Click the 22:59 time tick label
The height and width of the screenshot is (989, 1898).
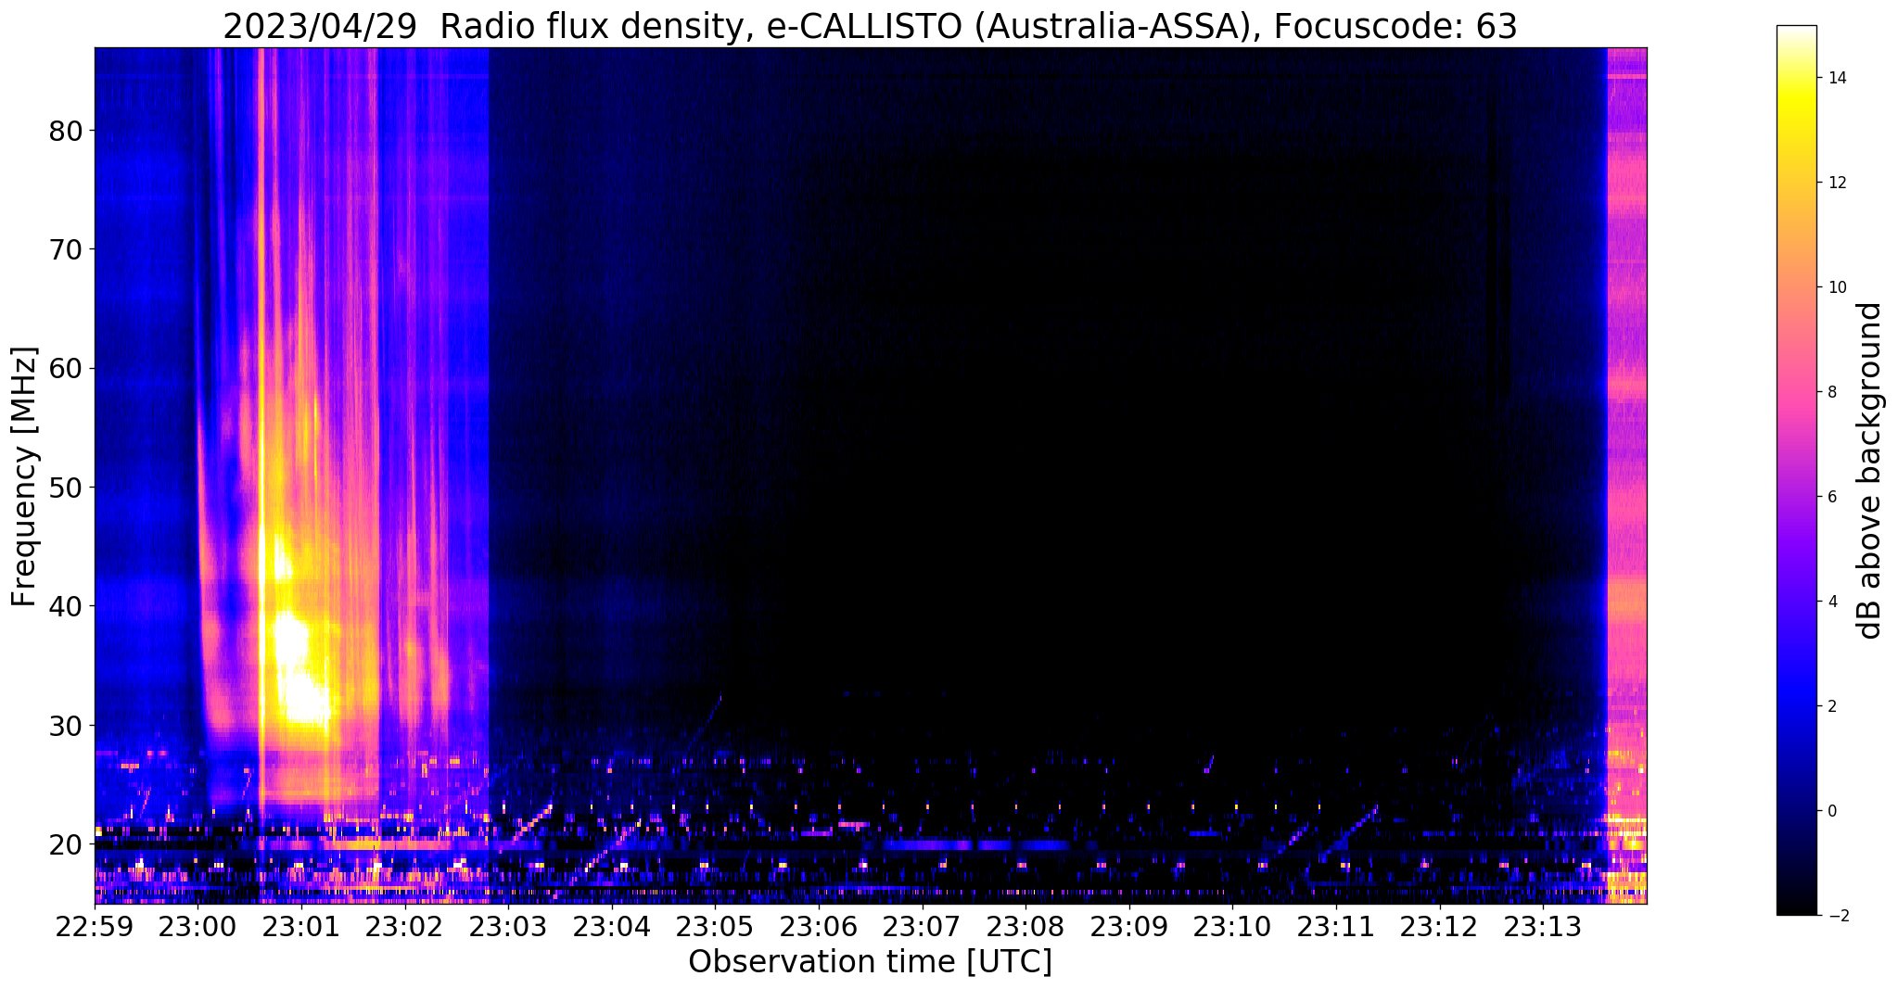click(x=95, y=927)
